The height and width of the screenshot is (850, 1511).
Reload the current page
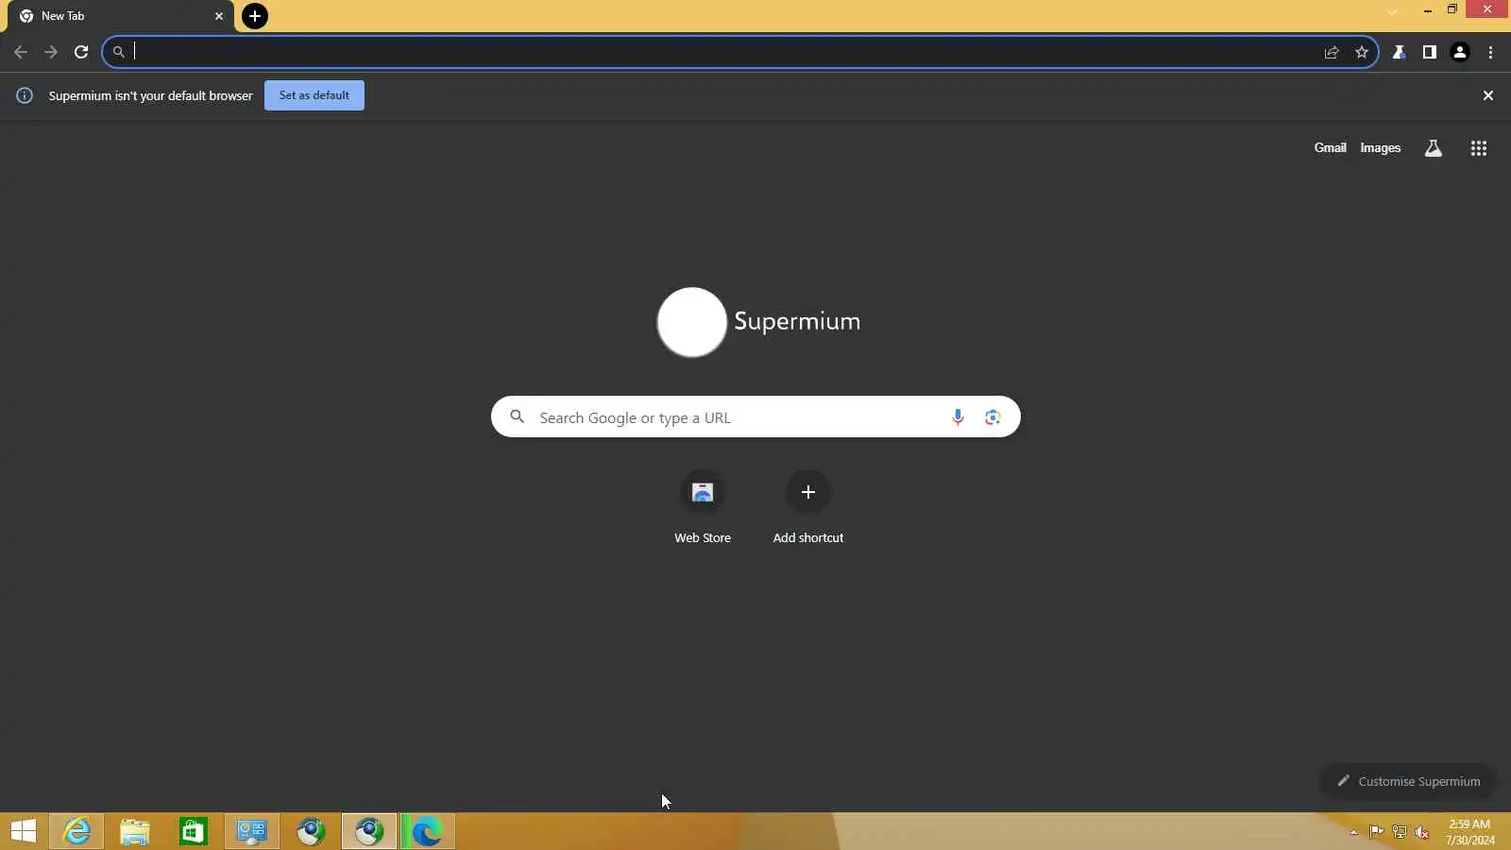click(81, 52)
